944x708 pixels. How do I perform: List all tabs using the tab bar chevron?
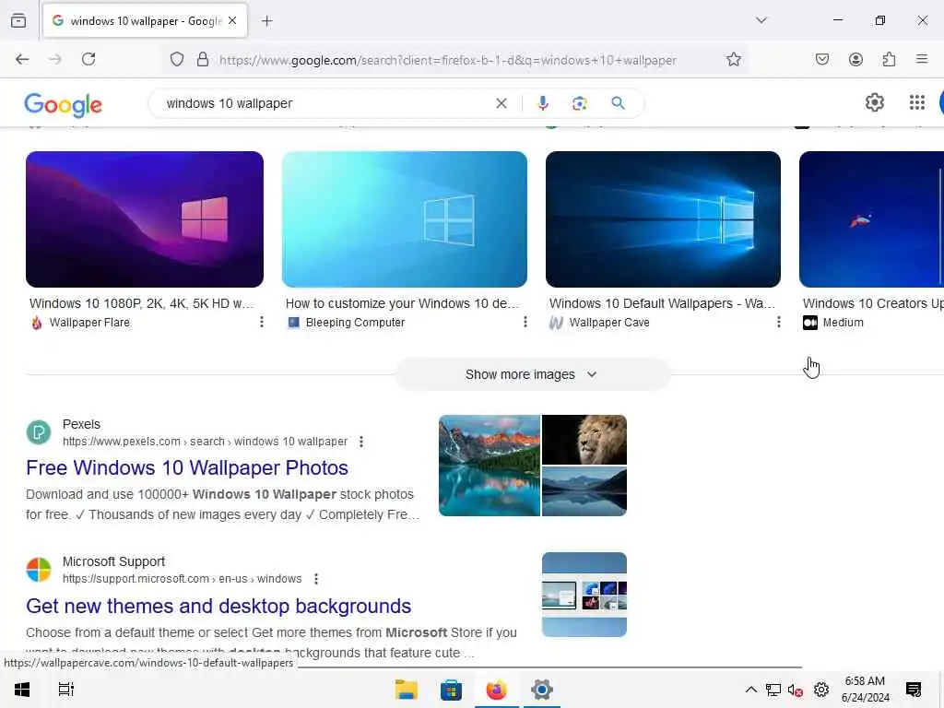pyautogui.click(x=761, y=20)
